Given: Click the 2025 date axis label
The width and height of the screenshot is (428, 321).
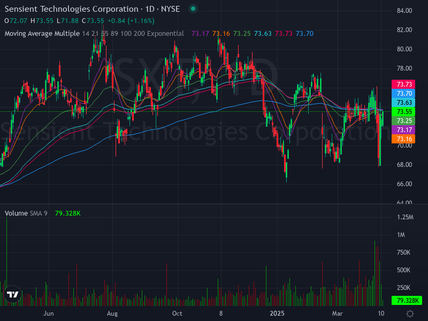Looking at the screenshot, I should click(x=277, y=314).
